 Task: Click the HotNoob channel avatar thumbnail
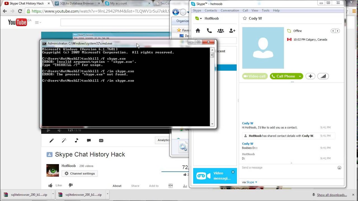pos(53,170)
